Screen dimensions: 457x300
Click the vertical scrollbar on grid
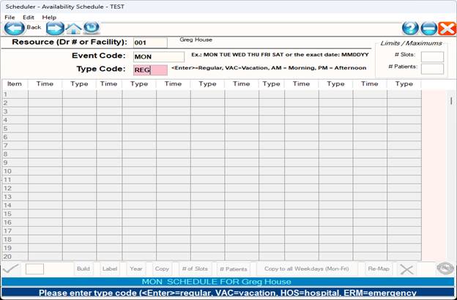click(450, 176)
